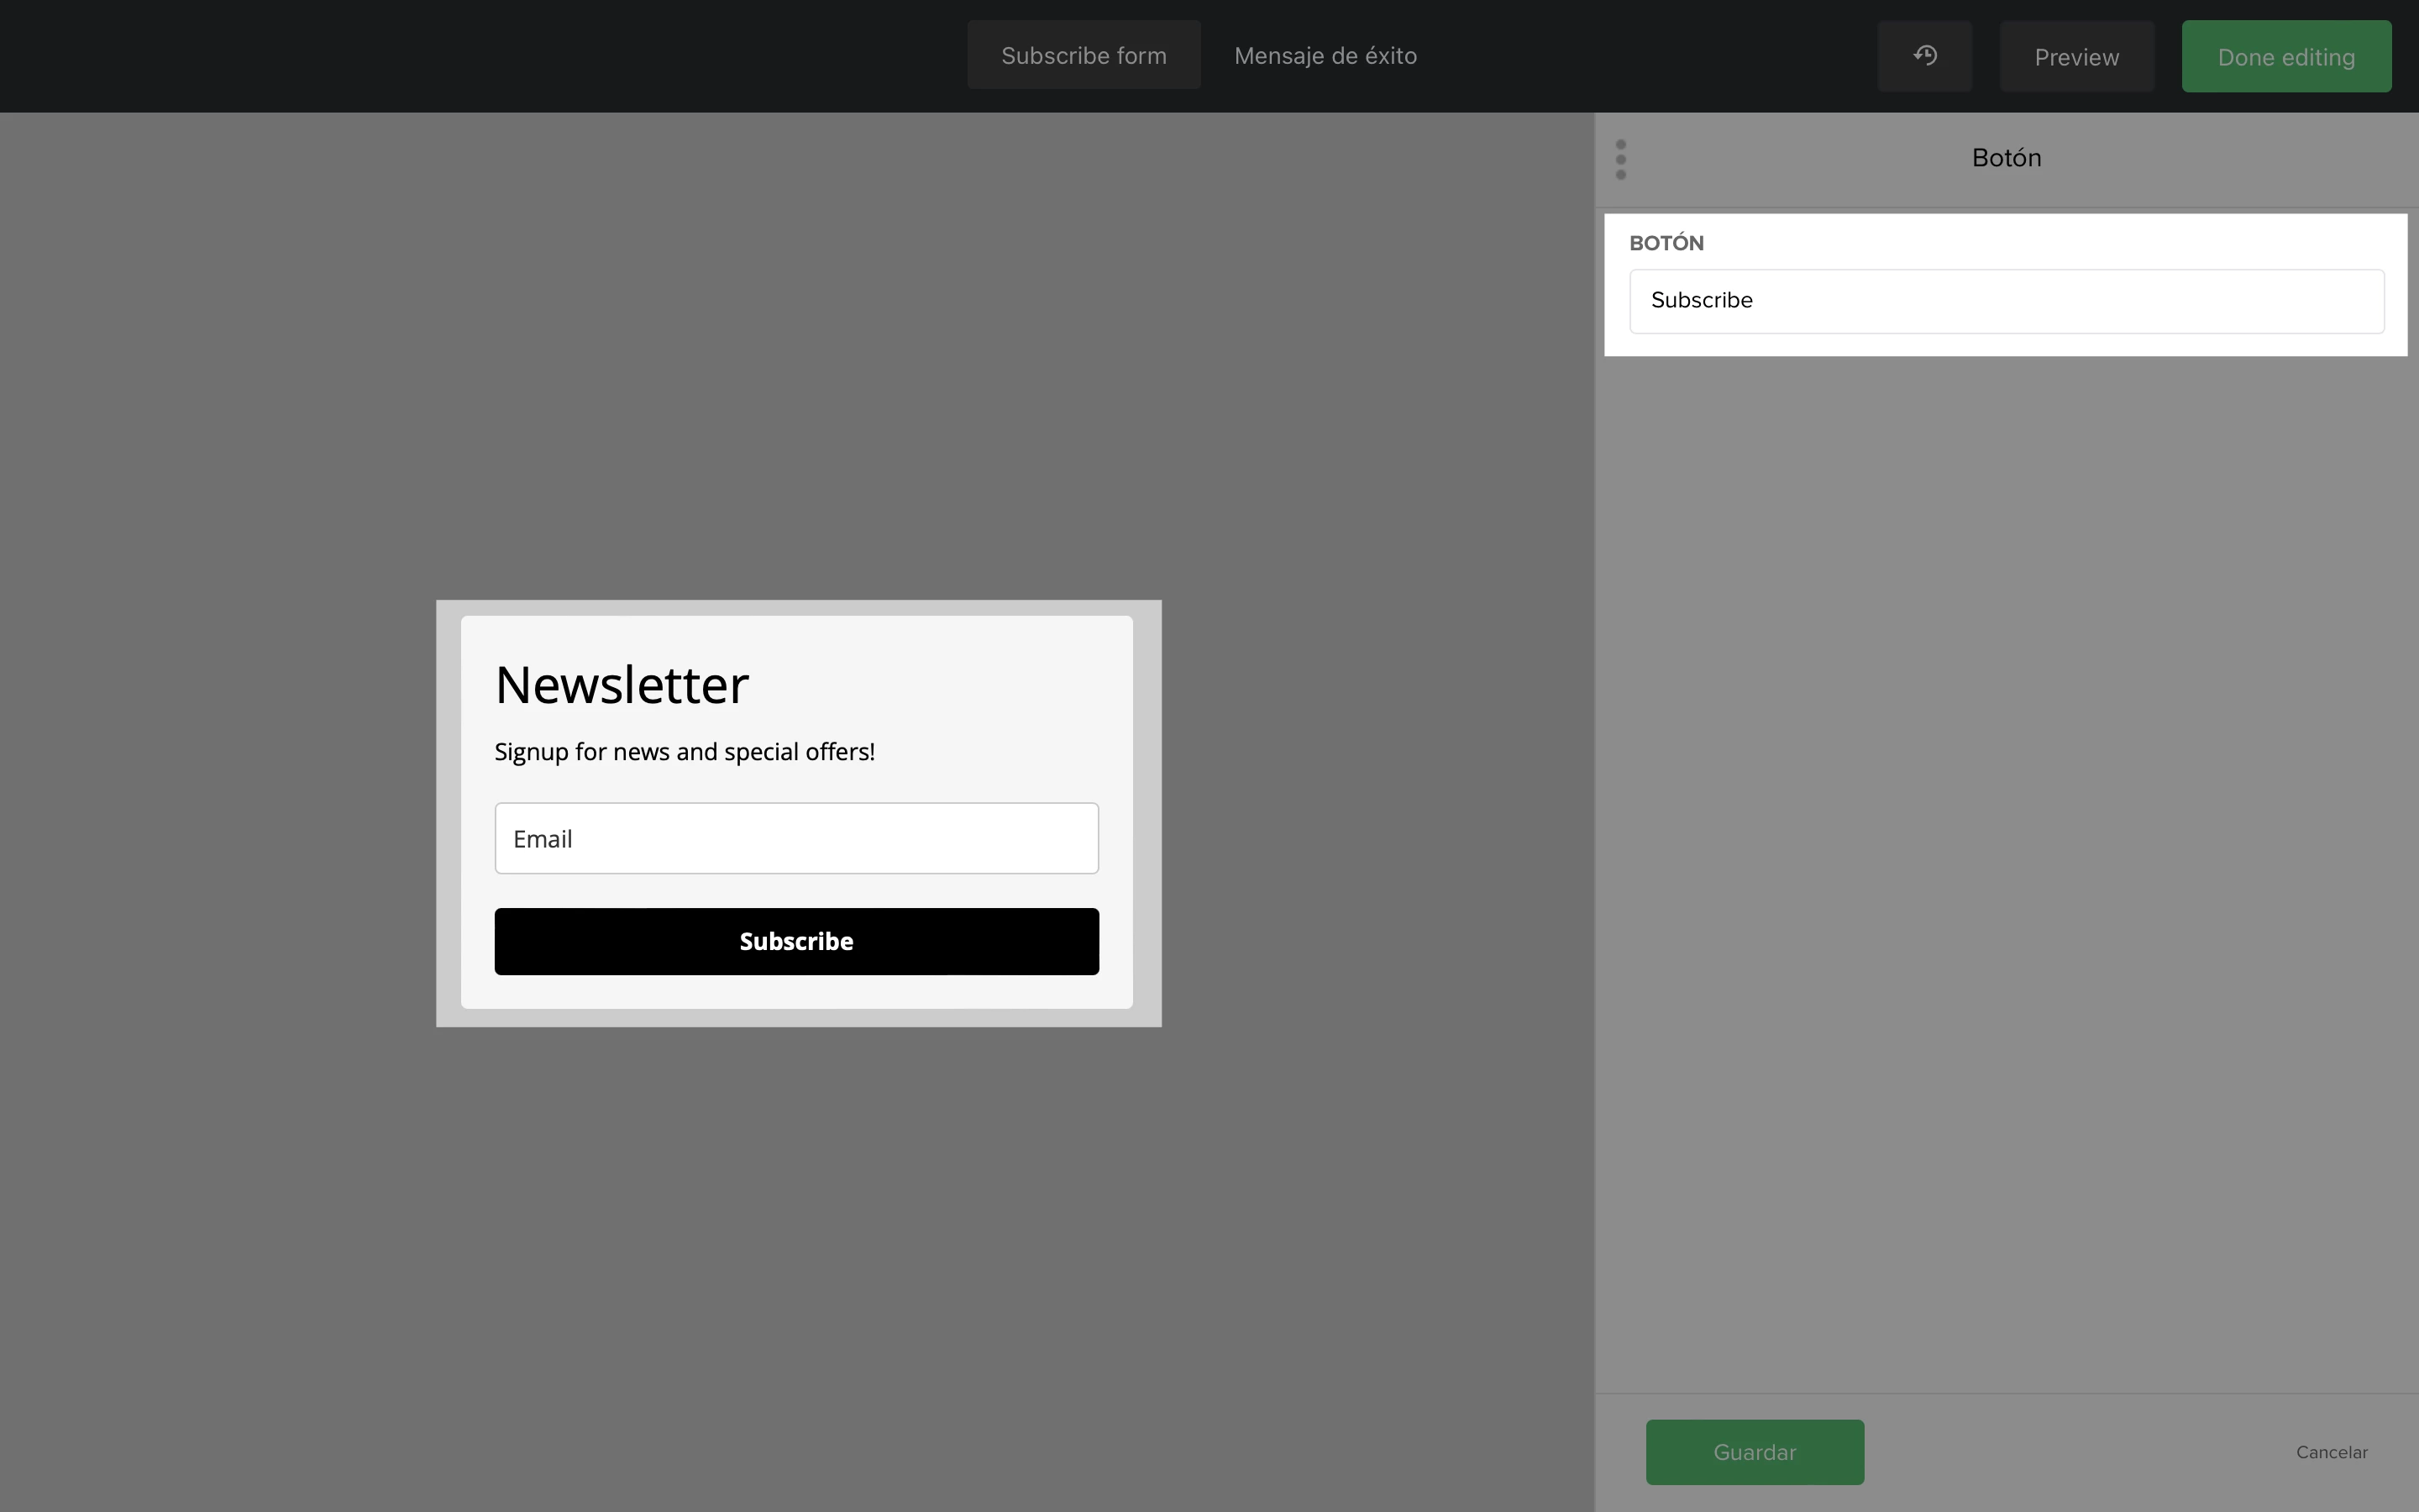The height and width of the screenshot is (1512, 2419).
Task: Click the black Subscribe button in the form
Action: [796, 941]
